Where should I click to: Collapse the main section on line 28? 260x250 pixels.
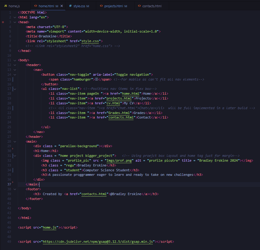(x=15, y=141)
